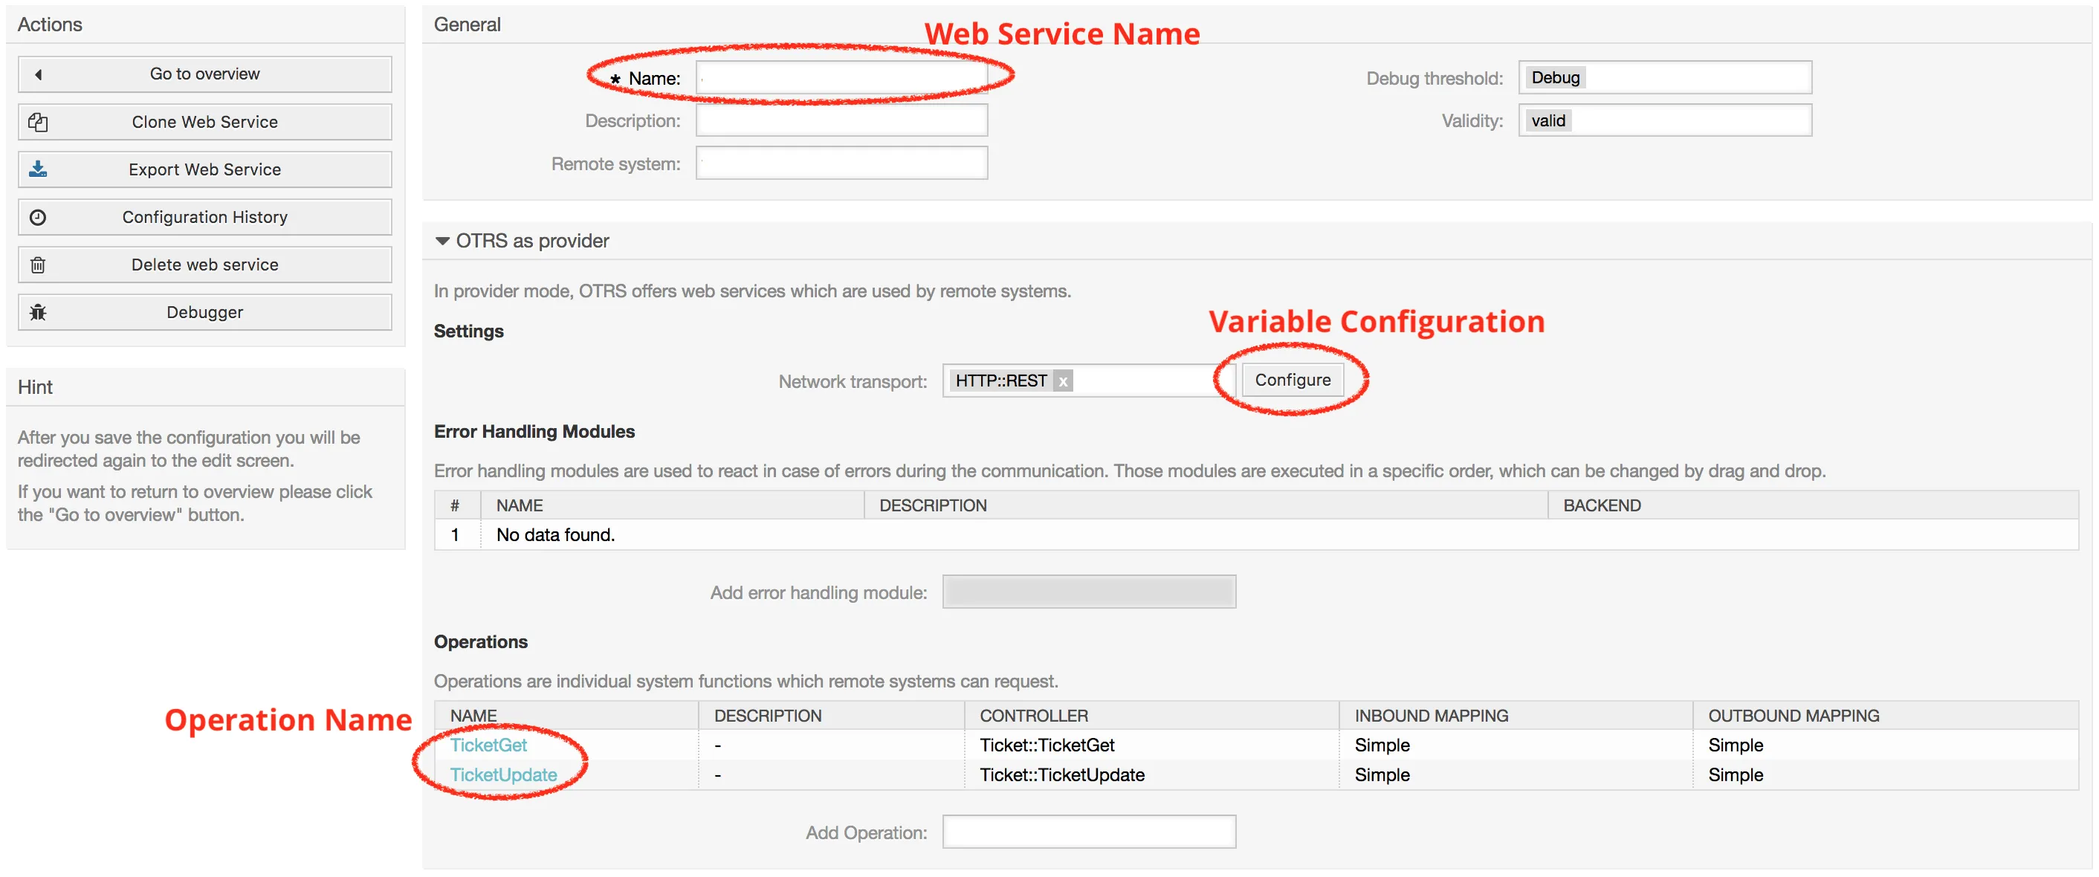Click the download icon beside Export Web Service
Viewport: 2099px width, 877px height.
tap(39, 169)
